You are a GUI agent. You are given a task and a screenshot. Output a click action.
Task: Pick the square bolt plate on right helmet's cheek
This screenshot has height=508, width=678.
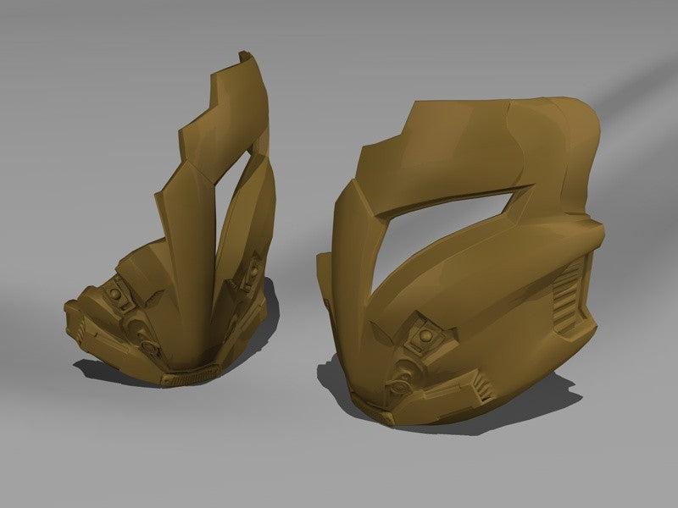pyautogui.click(x=425, y=335)
